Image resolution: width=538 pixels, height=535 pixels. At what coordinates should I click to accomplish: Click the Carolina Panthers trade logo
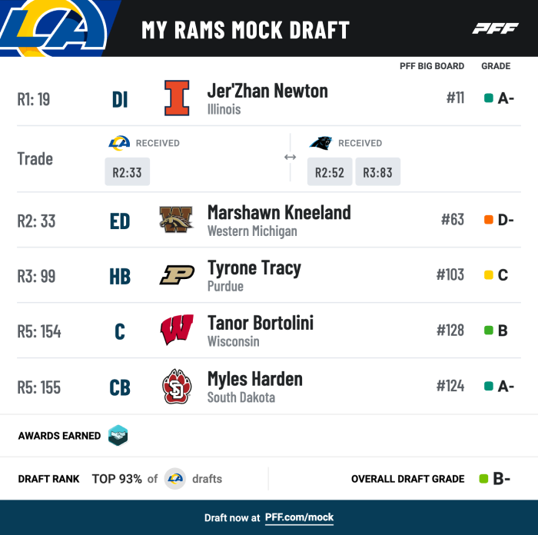point(320,143)
